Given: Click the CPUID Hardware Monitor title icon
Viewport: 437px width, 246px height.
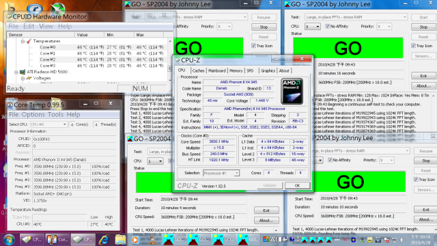Looking at the screenshot, I should coord(9,16).
